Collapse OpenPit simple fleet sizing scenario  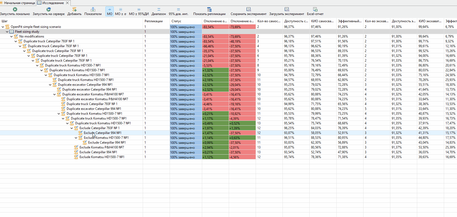(3, 27)
